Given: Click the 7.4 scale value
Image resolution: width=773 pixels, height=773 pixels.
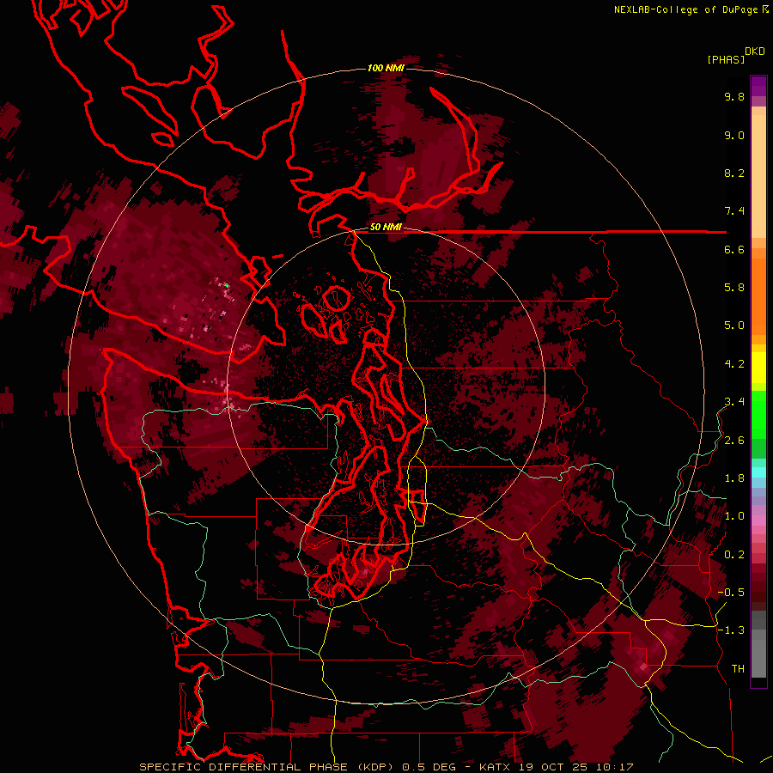Looking at the screenshot, I should point(734,211).
